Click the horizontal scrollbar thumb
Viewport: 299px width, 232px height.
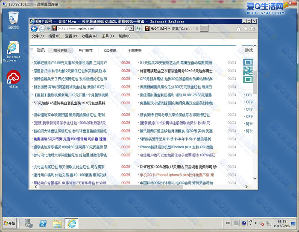coord(111,187)
